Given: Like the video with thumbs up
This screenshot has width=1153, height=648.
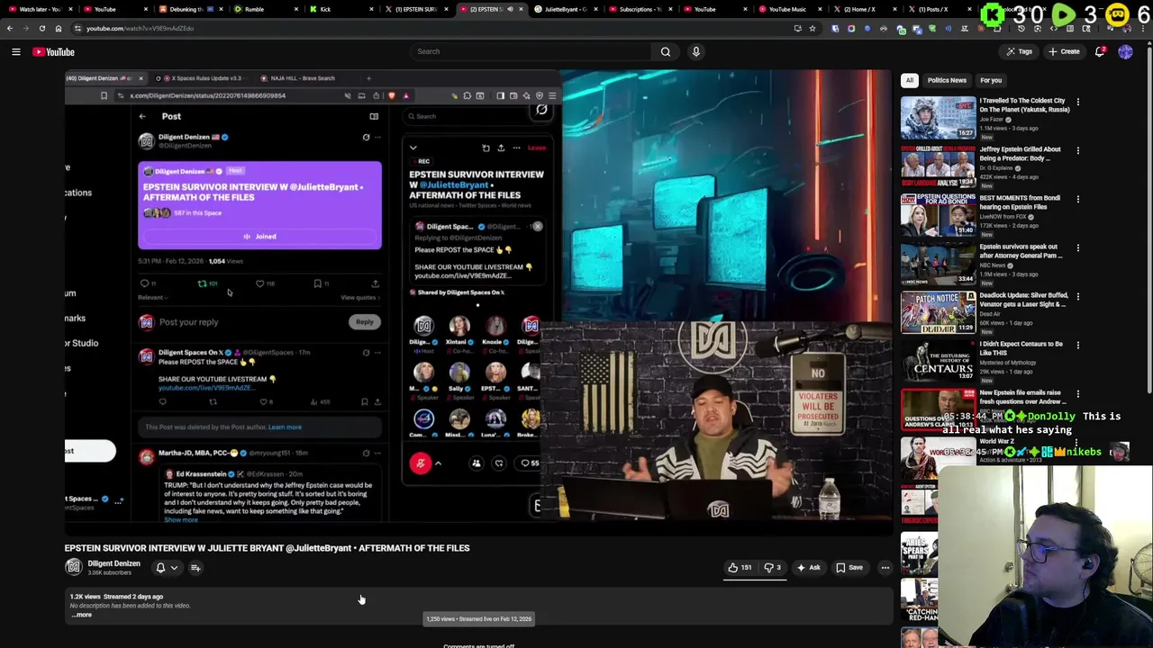Looking at the screenshot, I should (740, 568).
